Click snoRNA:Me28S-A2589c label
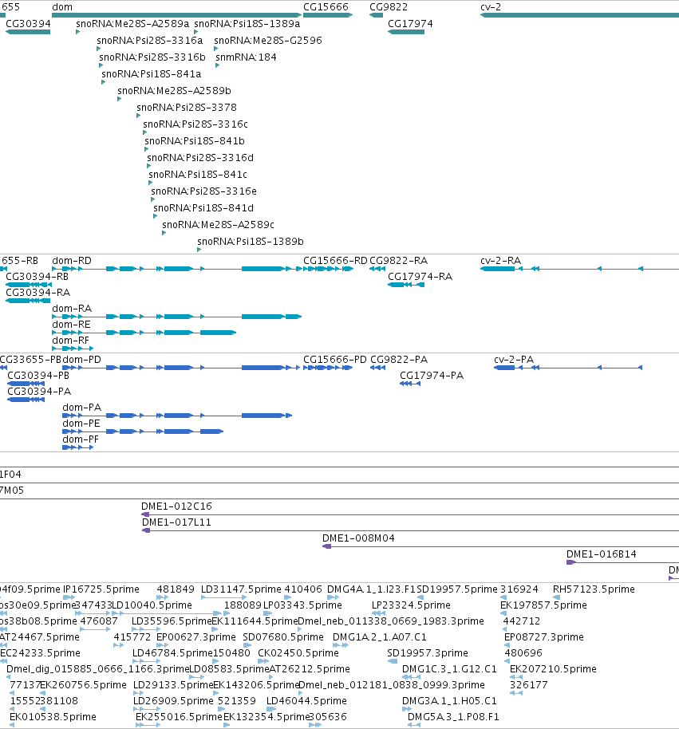Viewport: 679px width, 729px height. coord(218,225)
